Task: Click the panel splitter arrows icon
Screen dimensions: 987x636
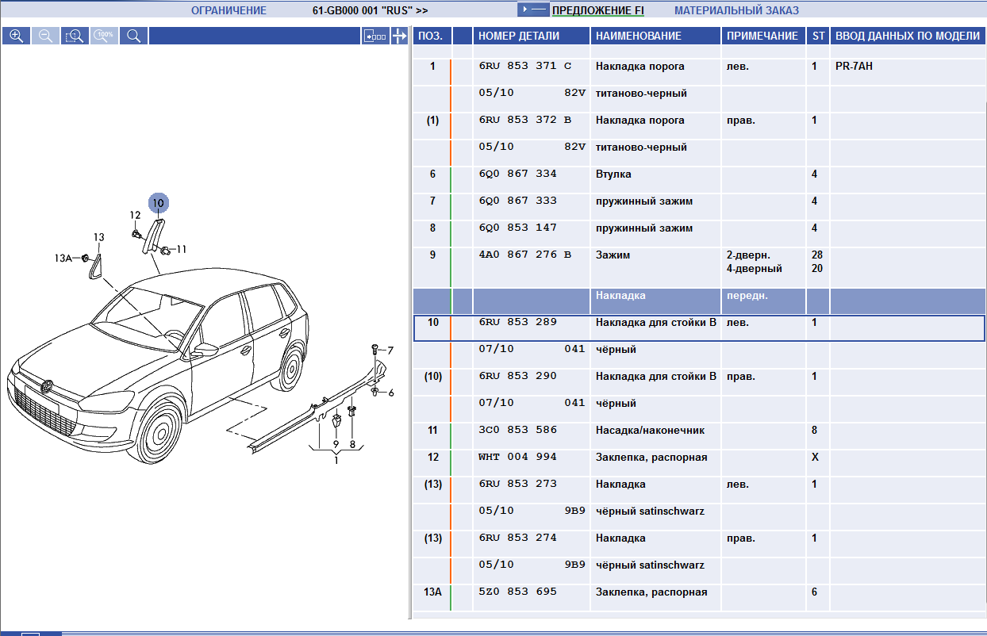Action: point(399,36)
